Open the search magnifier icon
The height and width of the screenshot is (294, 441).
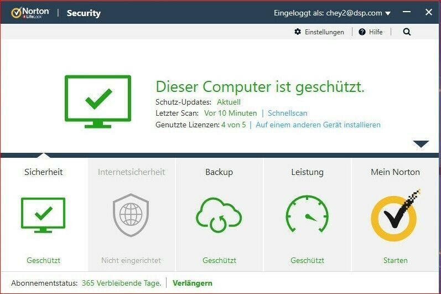coord(407,32)
